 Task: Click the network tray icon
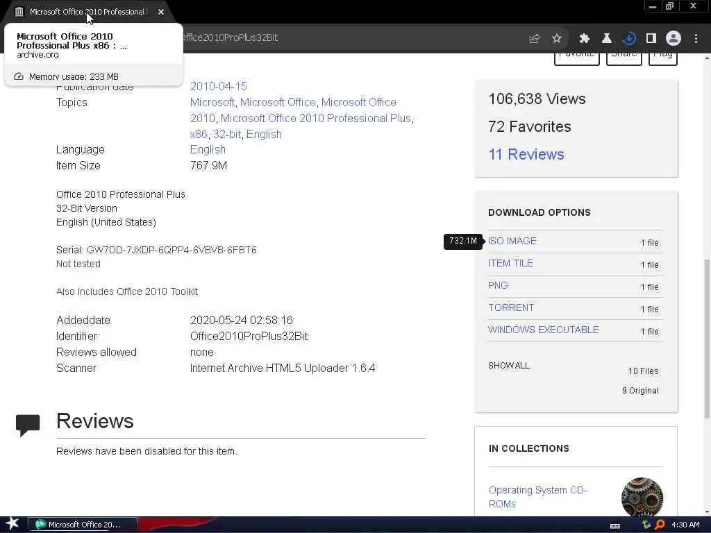click(x=646, y=525)
